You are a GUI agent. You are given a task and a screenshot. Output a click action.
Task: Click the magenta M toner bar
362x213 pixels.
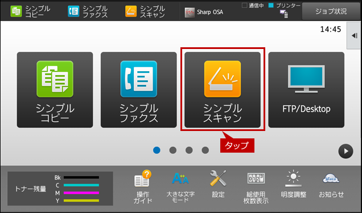click(81, 192)
